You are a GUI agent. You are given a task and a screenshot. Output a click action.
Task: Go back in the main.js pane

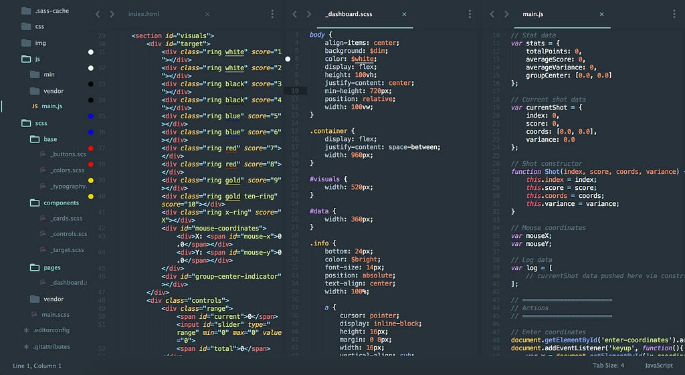[492, 15]
